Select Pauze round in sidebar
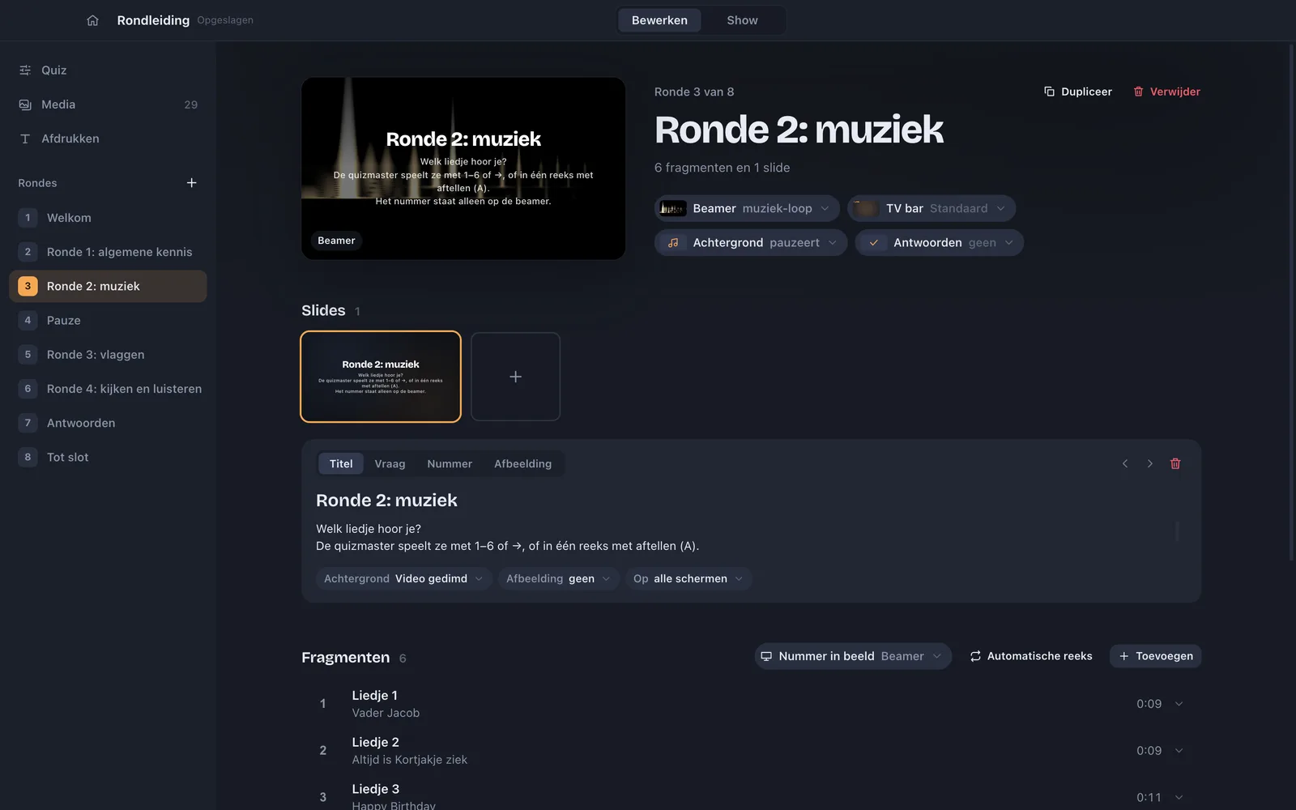 click(108, 320)
